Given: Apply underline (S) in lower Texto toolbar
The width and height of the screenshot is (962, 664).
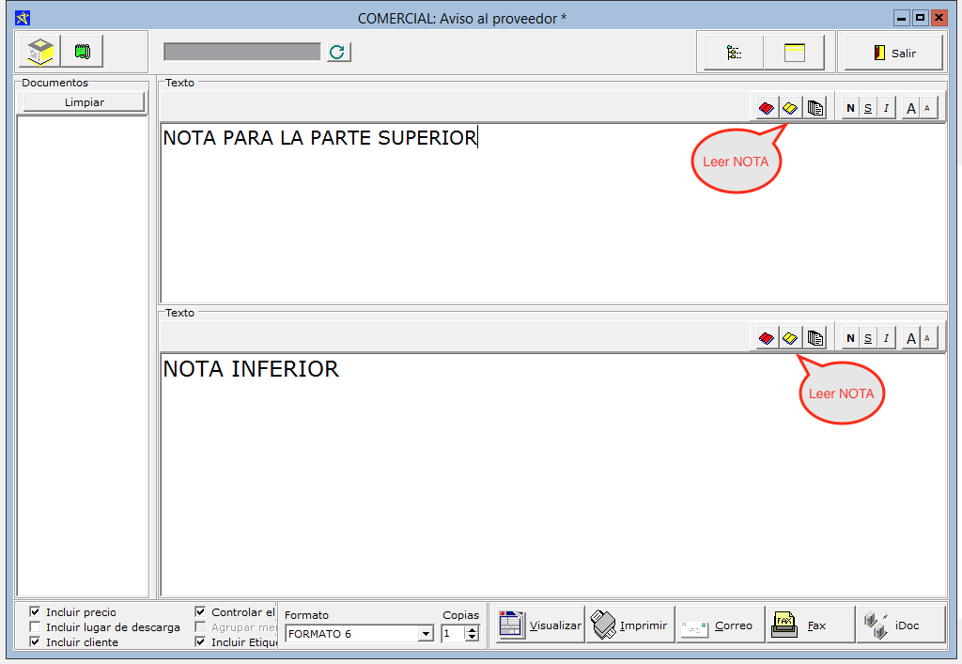Looking at the screenshot, I should tap(867, 338).
